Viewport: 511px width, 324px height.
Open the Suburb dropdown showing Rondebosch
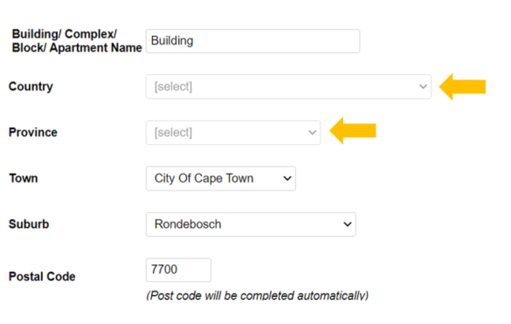(x=251, y=224)
